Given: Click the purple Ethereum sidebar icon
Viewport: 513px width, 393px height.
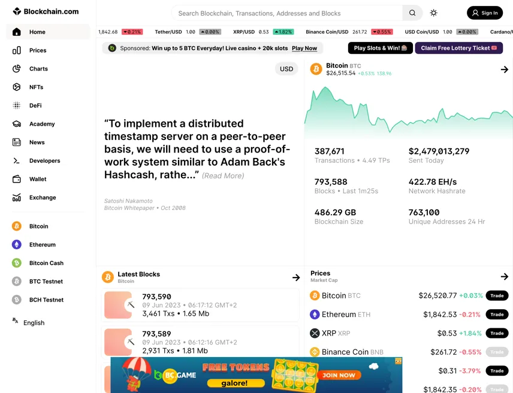Looking at the screenshot, I should (17, 245).
